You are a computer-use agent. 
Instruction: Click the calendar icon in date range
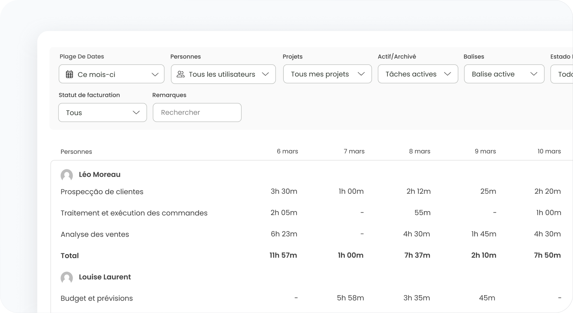(69, 74)
